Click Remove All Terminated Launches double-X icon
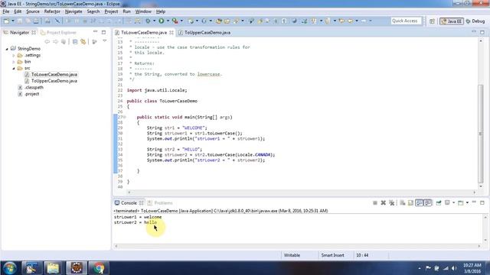Image resolution: width=490 pixels, height=275 pixels. pos(391,203)
